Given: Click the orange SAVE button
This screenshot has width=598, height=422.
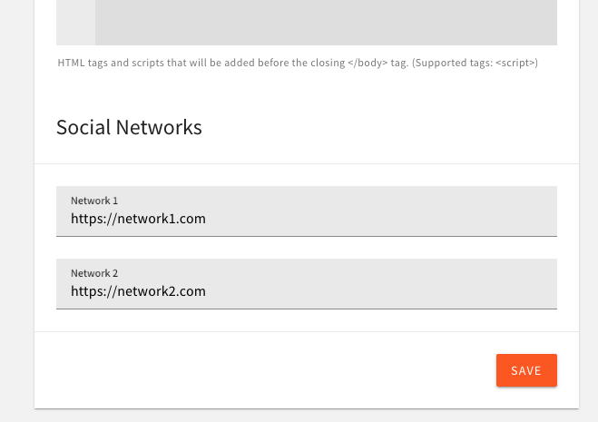Looking at the screenshot, I should (526, 370).
